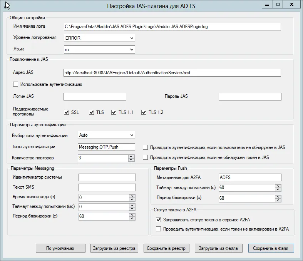This screenshot has width=303, height=261.
Task: Increase Push «Период блокировки (с)» value
Action: [x=278, y=197]
